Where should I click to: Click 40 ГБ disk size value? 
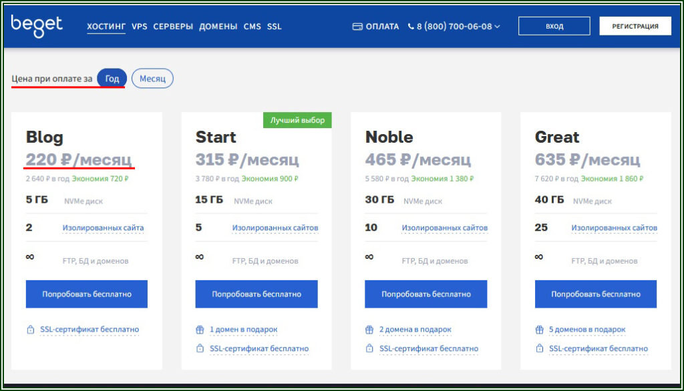click(549, 200)
